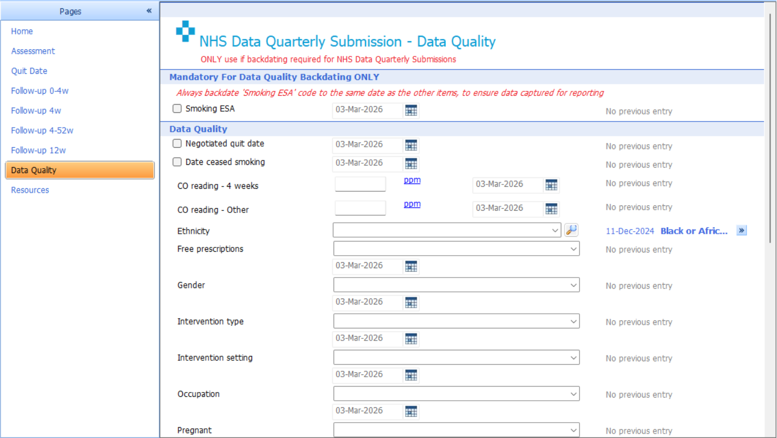Open calendar picker under Free prescriptions

[411, 267]
